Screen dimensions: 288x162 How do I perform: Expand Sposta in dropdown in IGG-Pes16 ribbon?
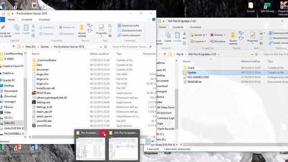(x=206, y=35)
